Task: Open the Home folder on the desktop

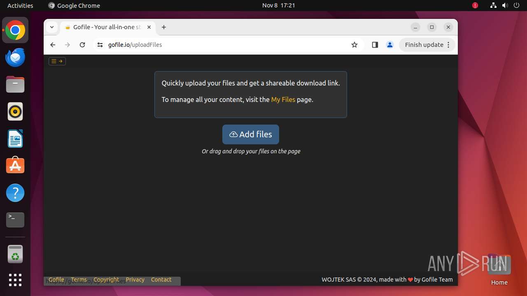Action: click(x=499, y=270)
